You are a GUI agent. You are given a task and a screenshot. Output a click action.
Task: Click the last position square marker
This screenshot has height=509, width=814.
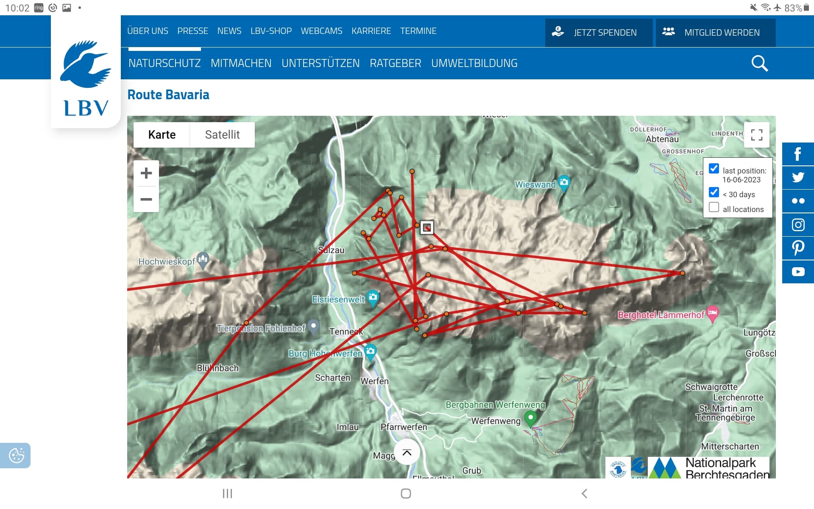(427, 227)
